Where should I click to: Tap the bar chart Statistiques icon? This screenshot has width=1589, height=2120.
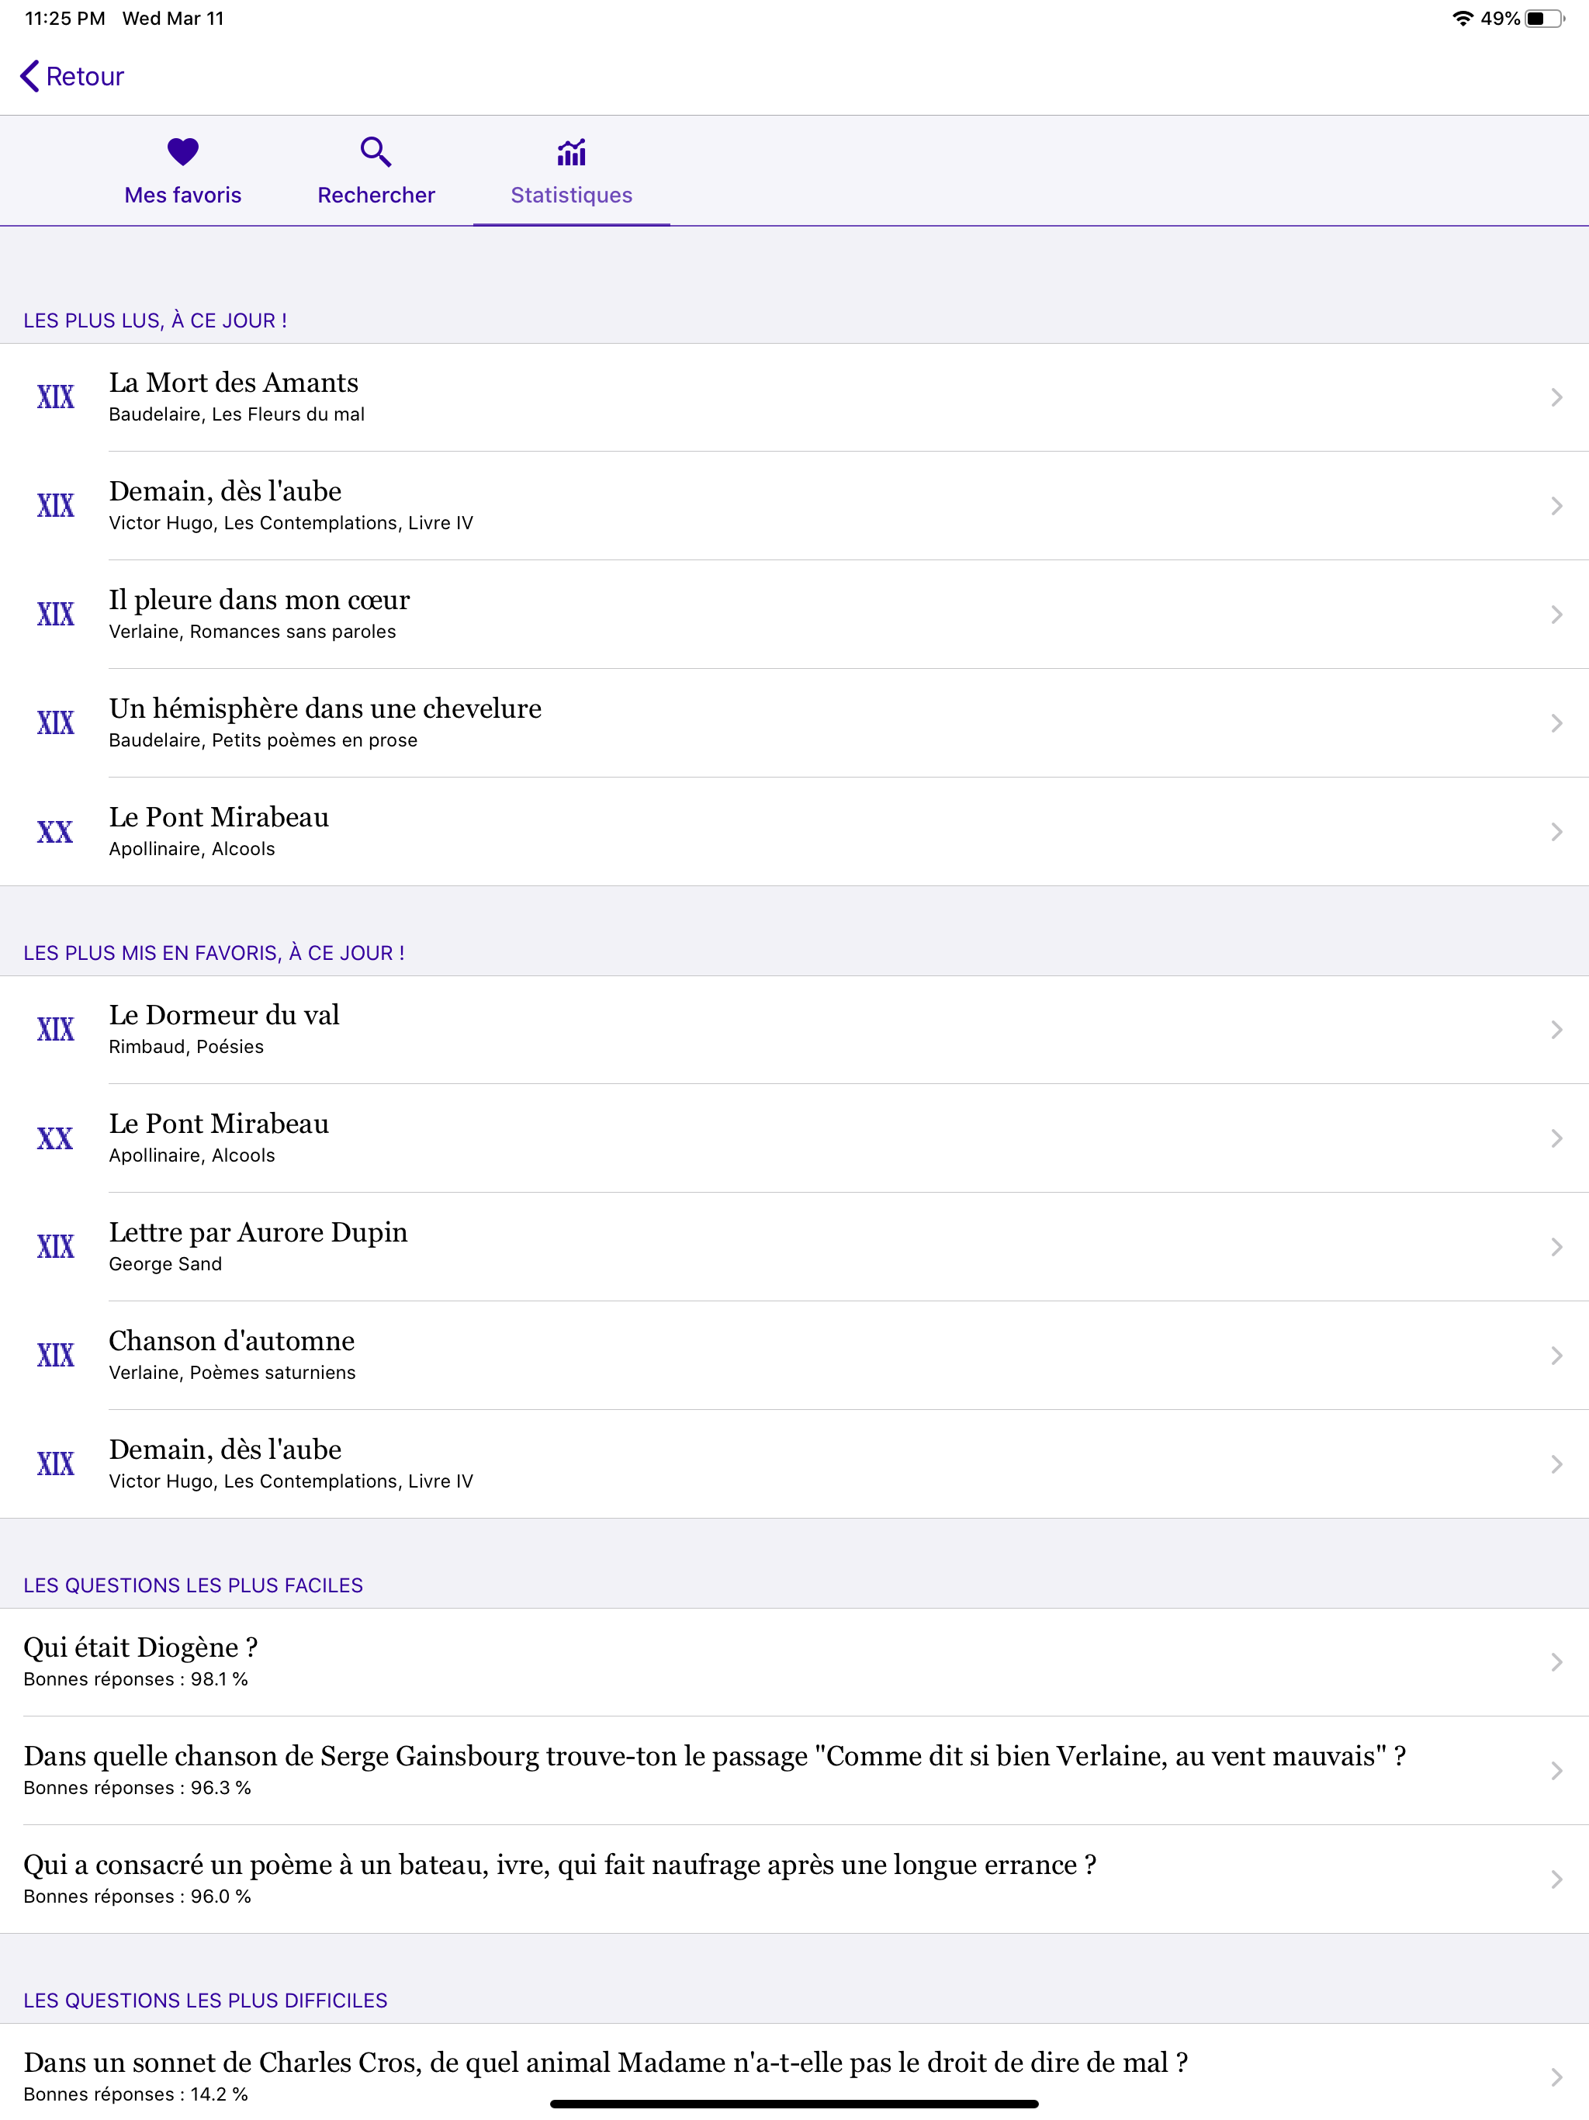tap(571, 152)
